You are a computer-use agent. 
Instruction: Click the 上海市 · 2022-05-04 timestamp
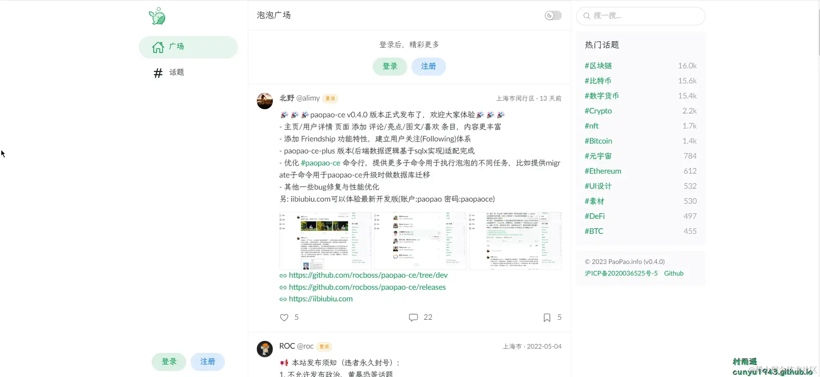tap(532, 346)
